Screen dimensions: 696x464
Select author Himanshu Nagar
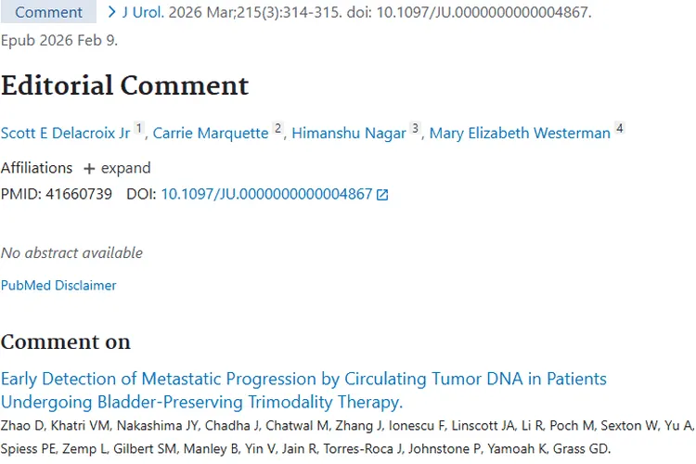[349, 134]
